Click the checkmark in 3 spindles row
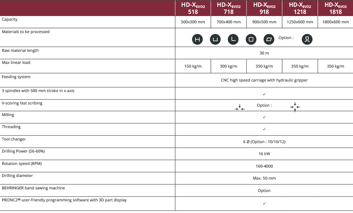The width and height of the screenshot is (353, 213). pos(264,94)
